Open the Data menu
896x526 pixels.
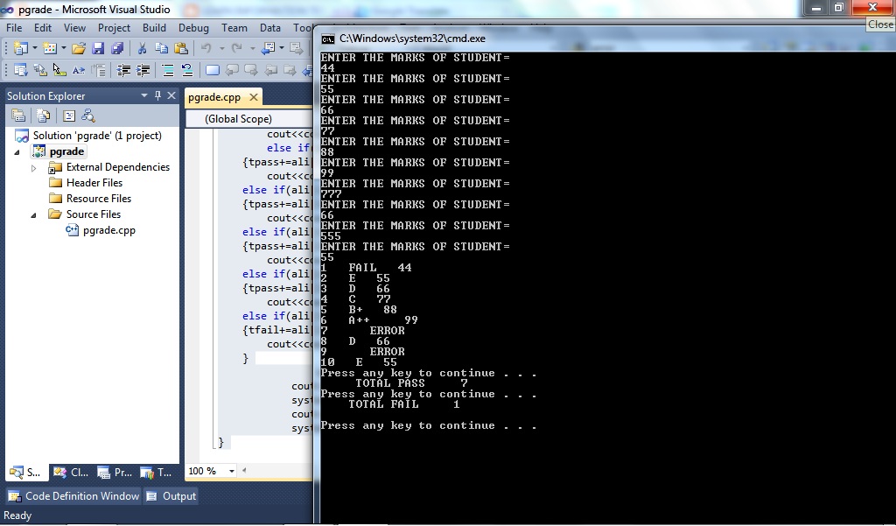point(270,27)
